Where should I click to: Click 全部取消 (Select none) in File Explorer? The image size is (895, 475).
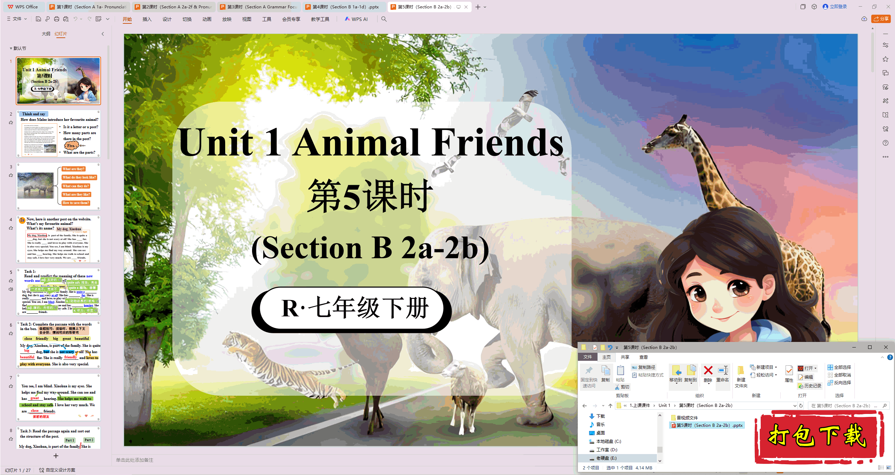point(839,375)
